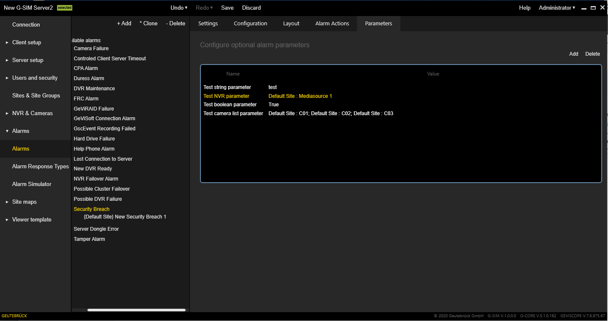608x321 pixels.
Task: Discard the pending changes
Action: pyautogui.click(x=251, y=8)
